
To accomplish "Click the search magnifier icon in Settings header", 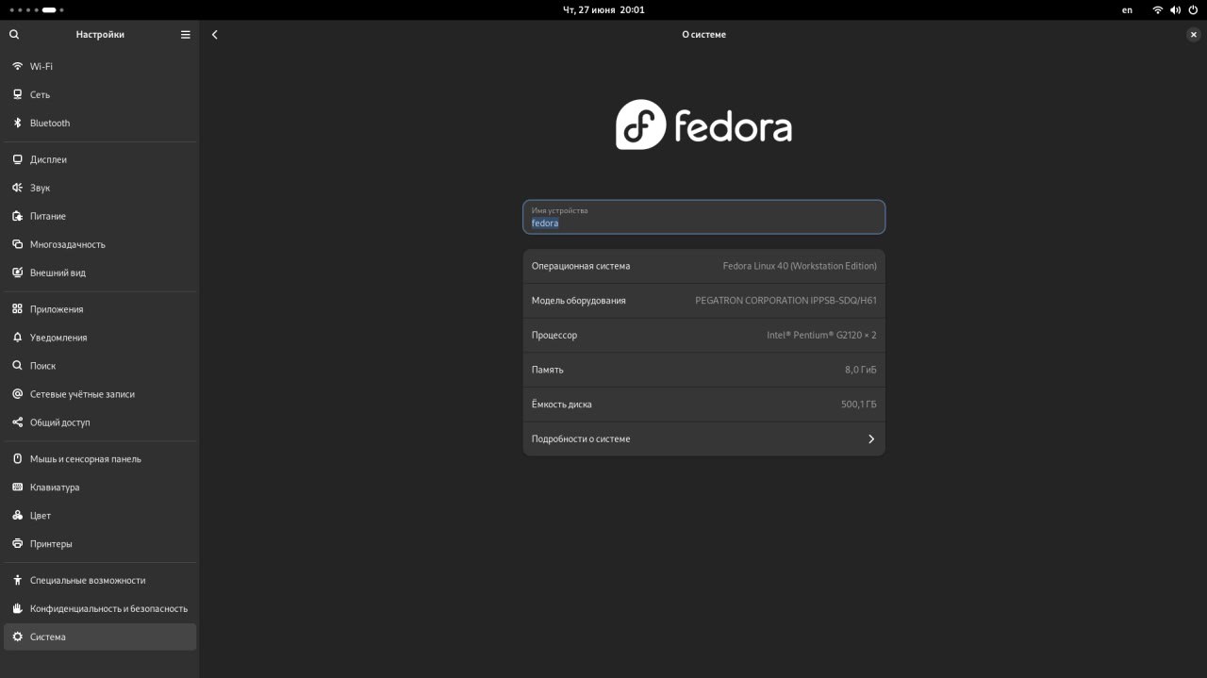I will coord(14,34).
